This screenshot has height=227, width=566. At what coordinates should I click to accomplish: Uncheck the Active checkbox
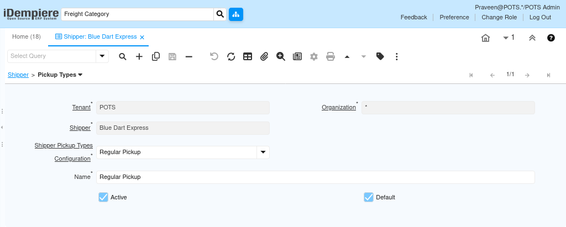pyautogui.click(x=103, y=197)
